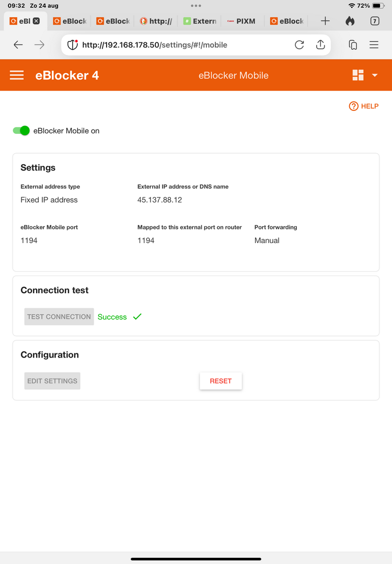
Task: Click the external IP 45.137.88.12
Action: (x=160, y=200)
